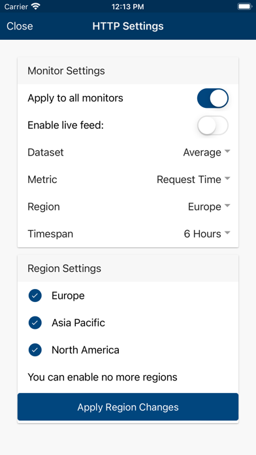The image size is (256, 455).
Task: Click the 6 Hours timespan value
Action: (x=202, y=234)
